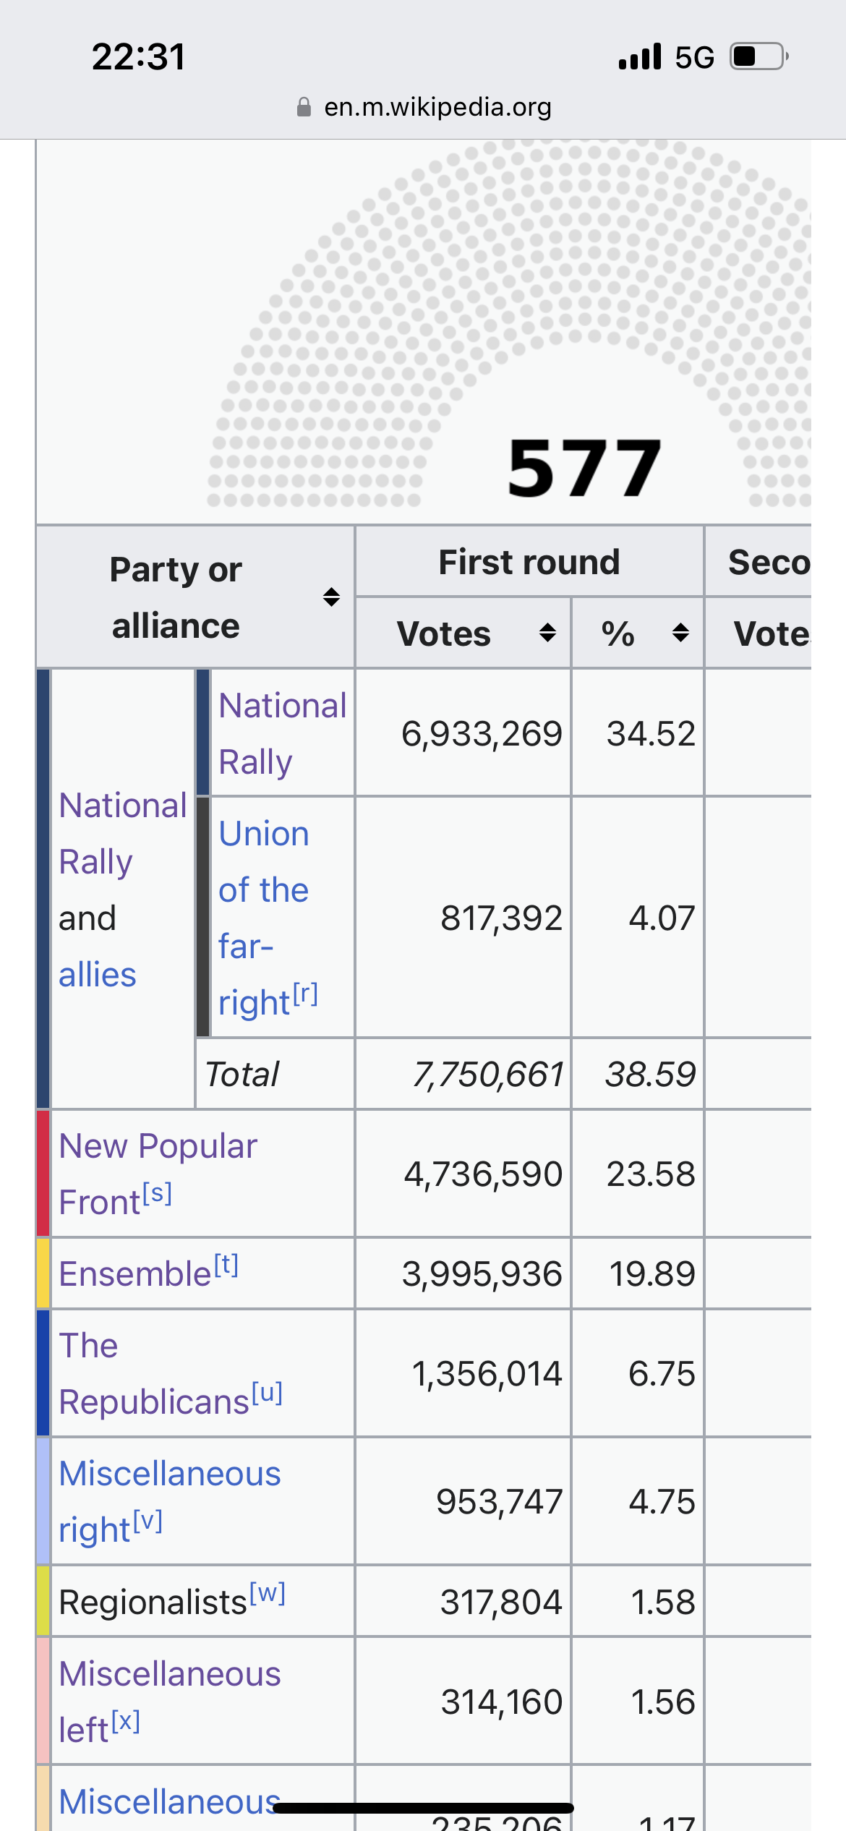
Task: Open the Ensemble alliance link
Action: 134,1274
